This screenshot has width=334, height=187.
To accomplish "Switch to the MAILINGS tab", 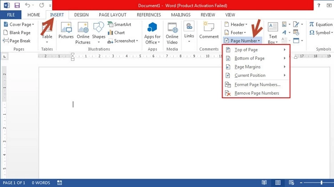I will 181,15.
